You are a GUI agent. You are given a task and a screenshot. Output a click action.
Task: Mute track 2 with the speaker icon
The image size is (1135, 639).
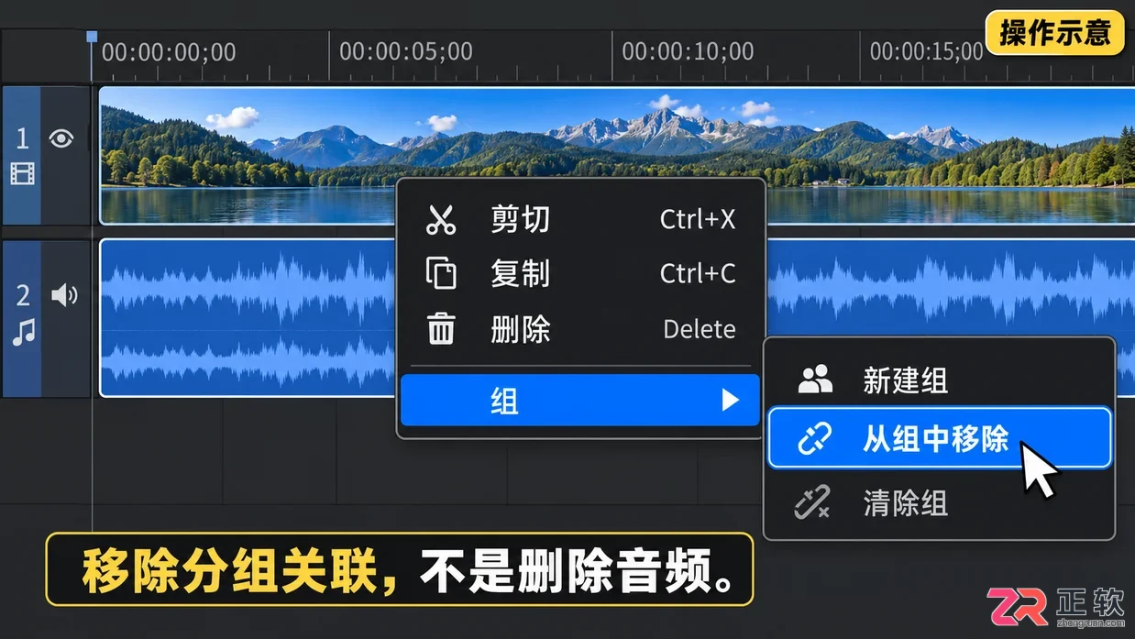pos(64,295)
